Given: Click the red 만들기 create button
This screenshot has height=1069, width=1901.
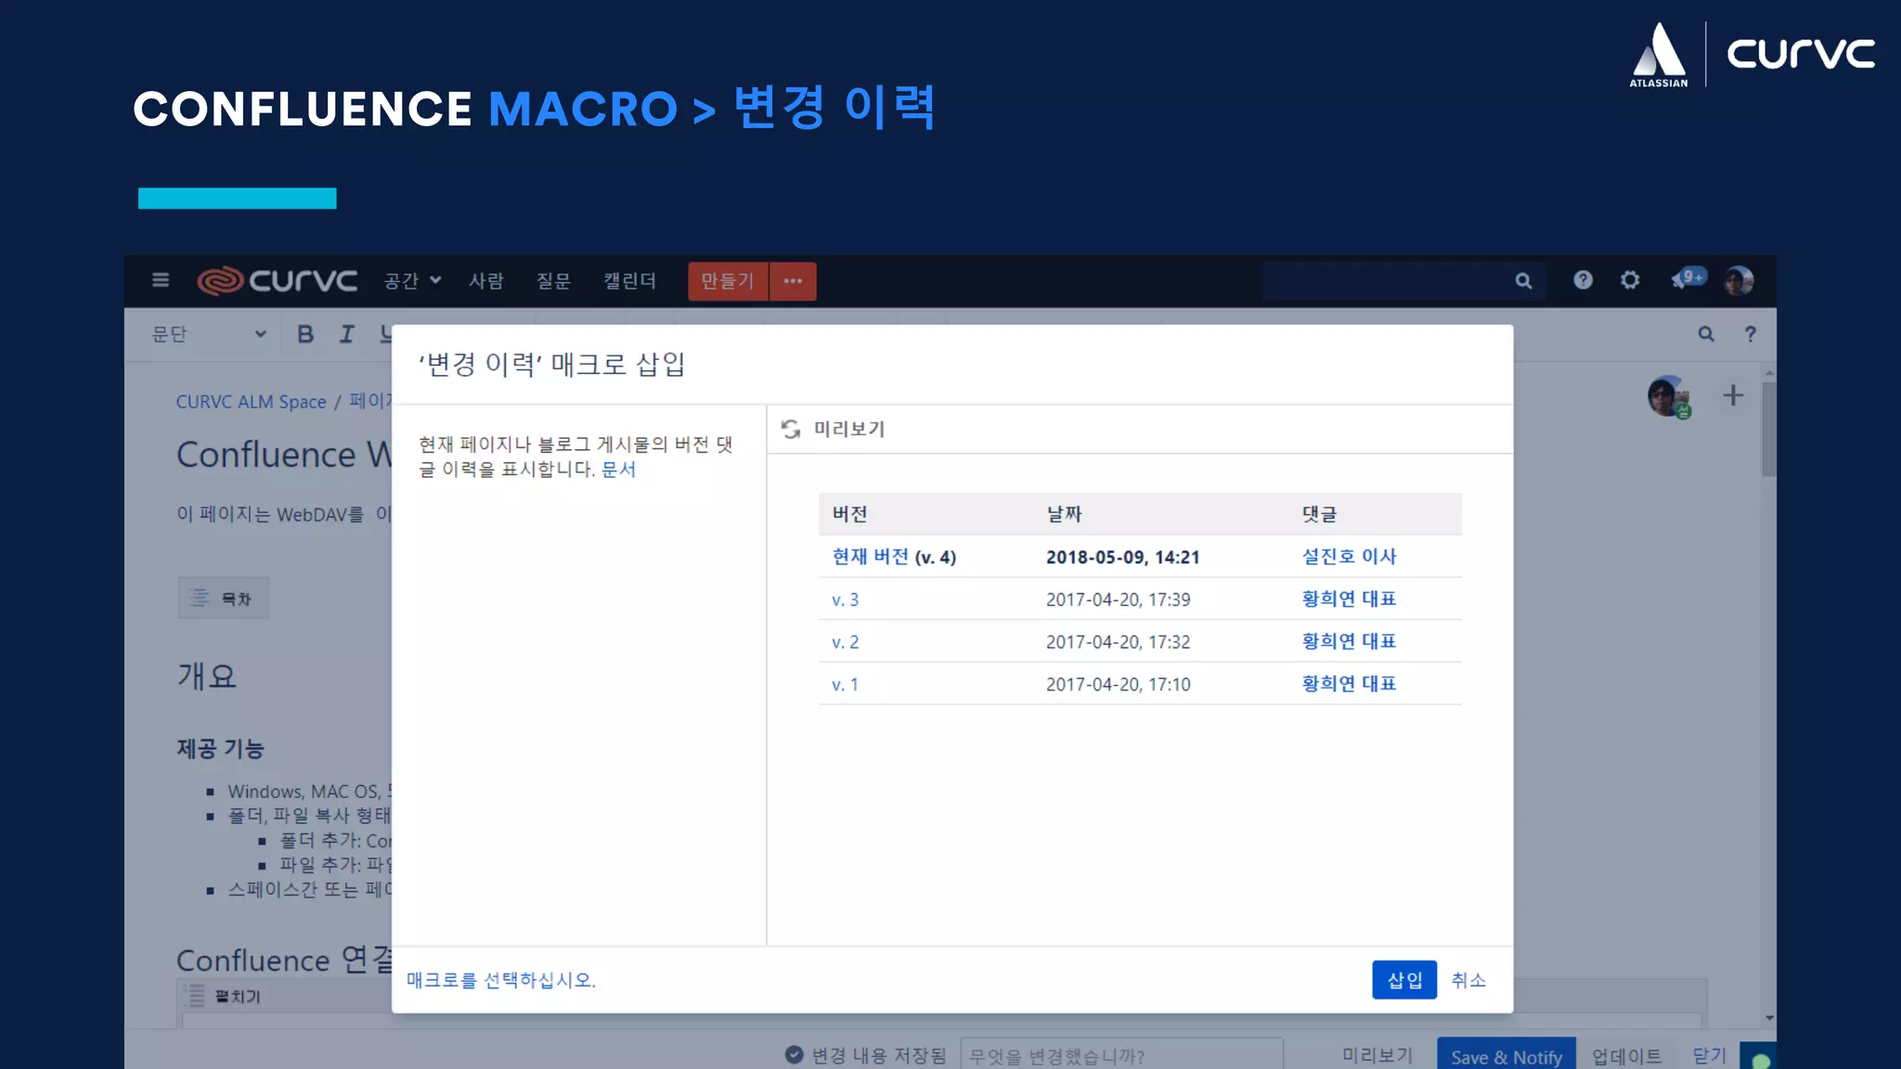Looking at the screenshot, I should [728, 281].
